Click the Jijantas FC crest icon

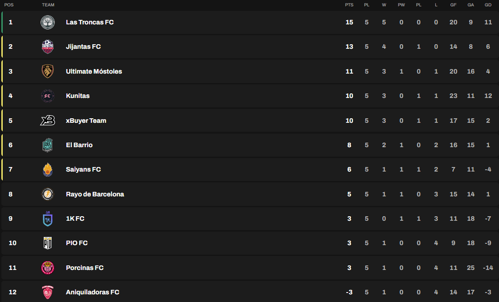pos(48,47)
